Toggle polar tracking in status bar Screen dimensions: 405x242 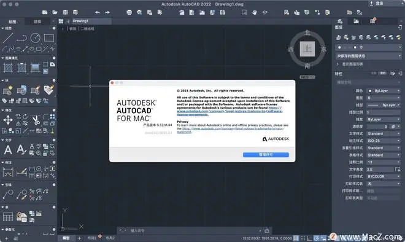point(316,238)
